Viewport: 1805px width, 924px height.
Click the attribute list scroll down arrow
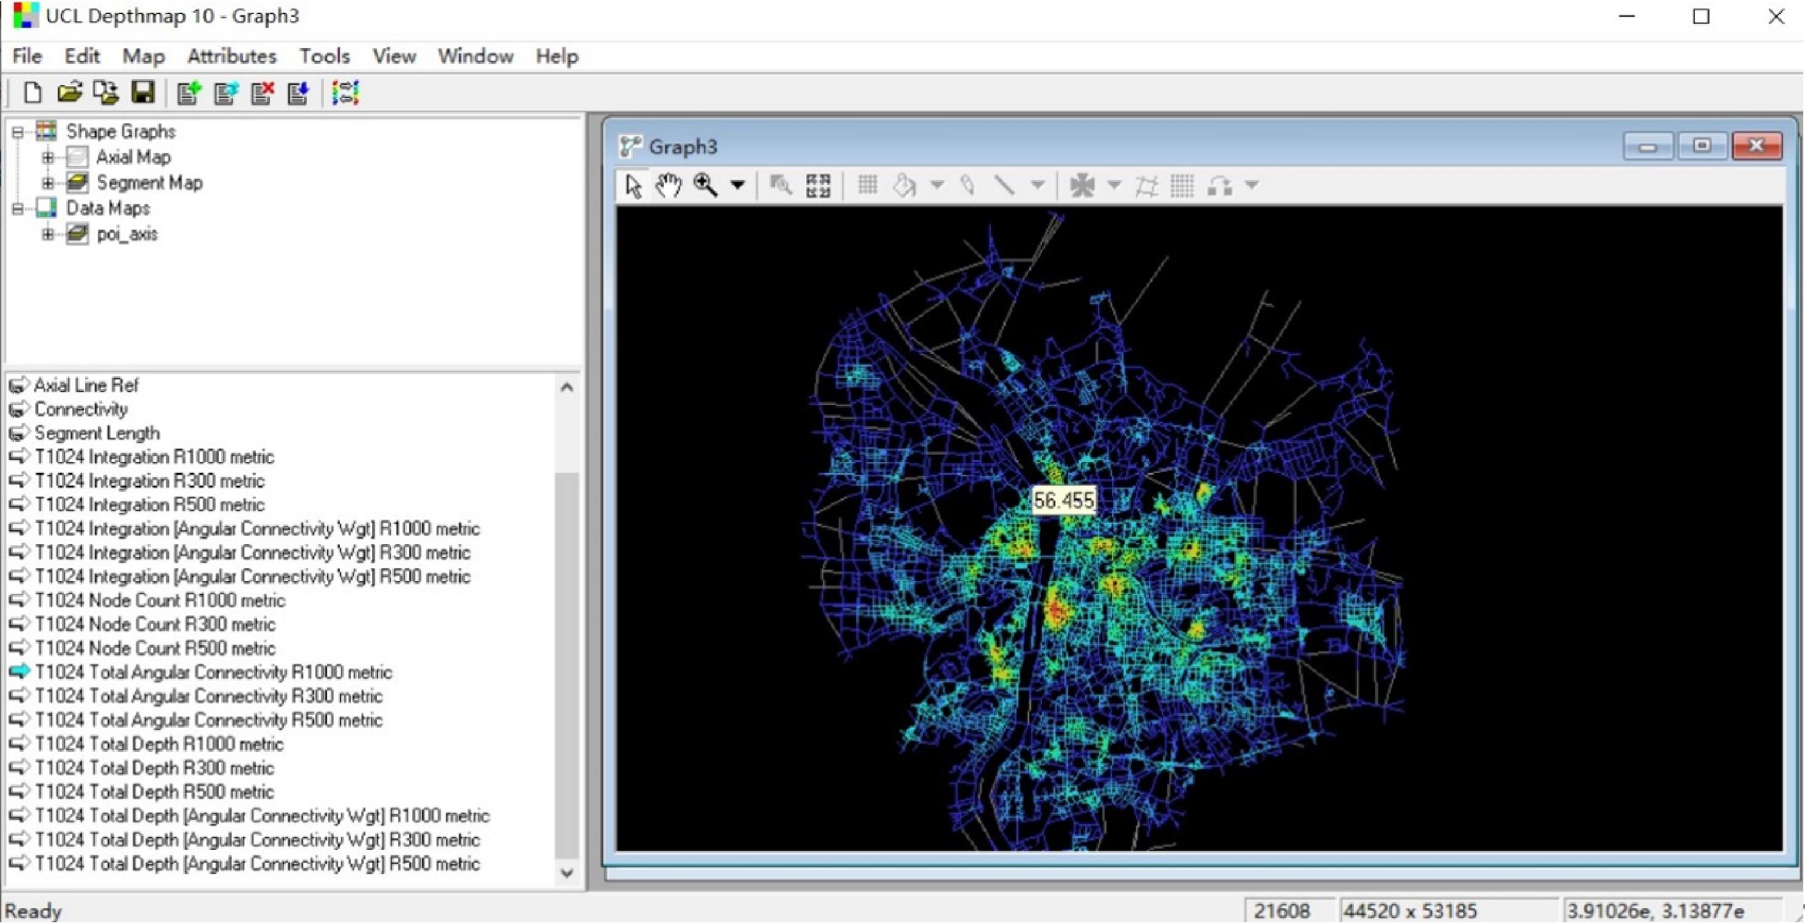[x=567, y=873]
